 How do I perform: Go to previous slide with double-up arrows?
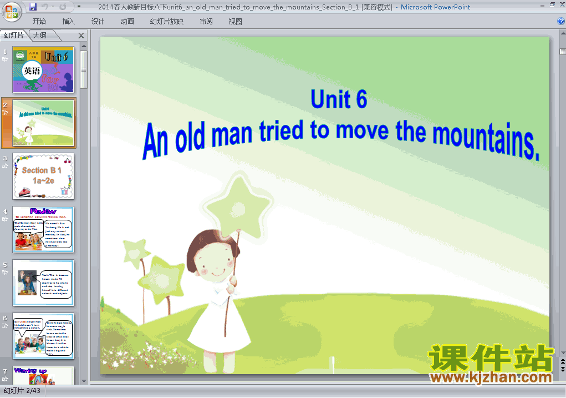[x=563, y=361]
